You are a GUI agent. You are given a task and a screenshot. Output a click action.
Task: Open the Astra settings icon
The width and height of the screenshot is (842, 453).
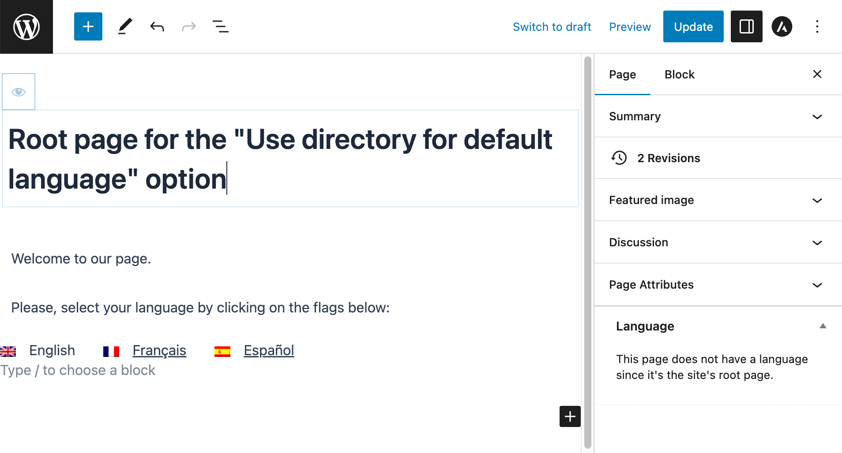782,26
